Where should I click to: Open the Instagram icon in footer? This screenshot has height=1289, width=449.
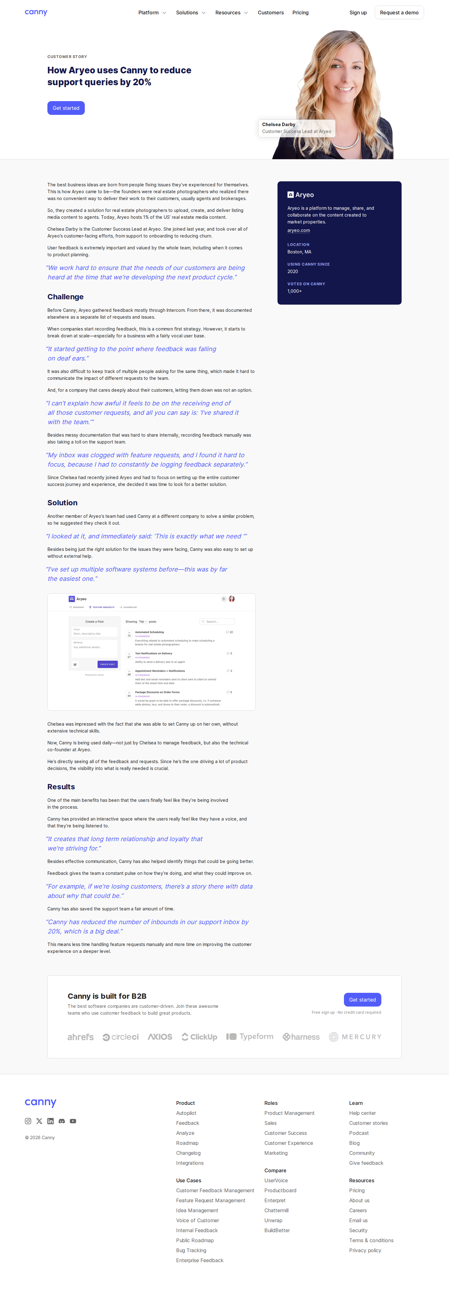(x=28, y=1121)
